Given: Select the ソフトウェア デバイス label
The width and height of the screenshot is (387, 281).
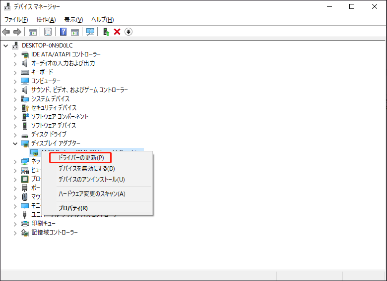Looking at the screenshot, I should 54,126.
